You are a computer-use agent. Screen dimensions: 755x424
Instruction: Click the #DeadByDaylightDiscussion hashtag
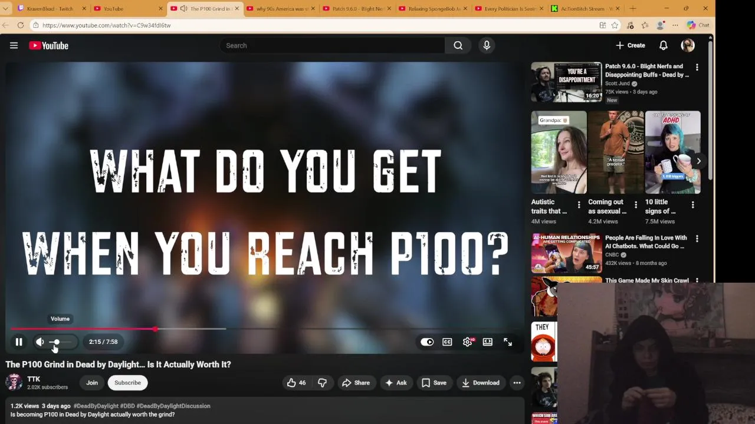173,406
